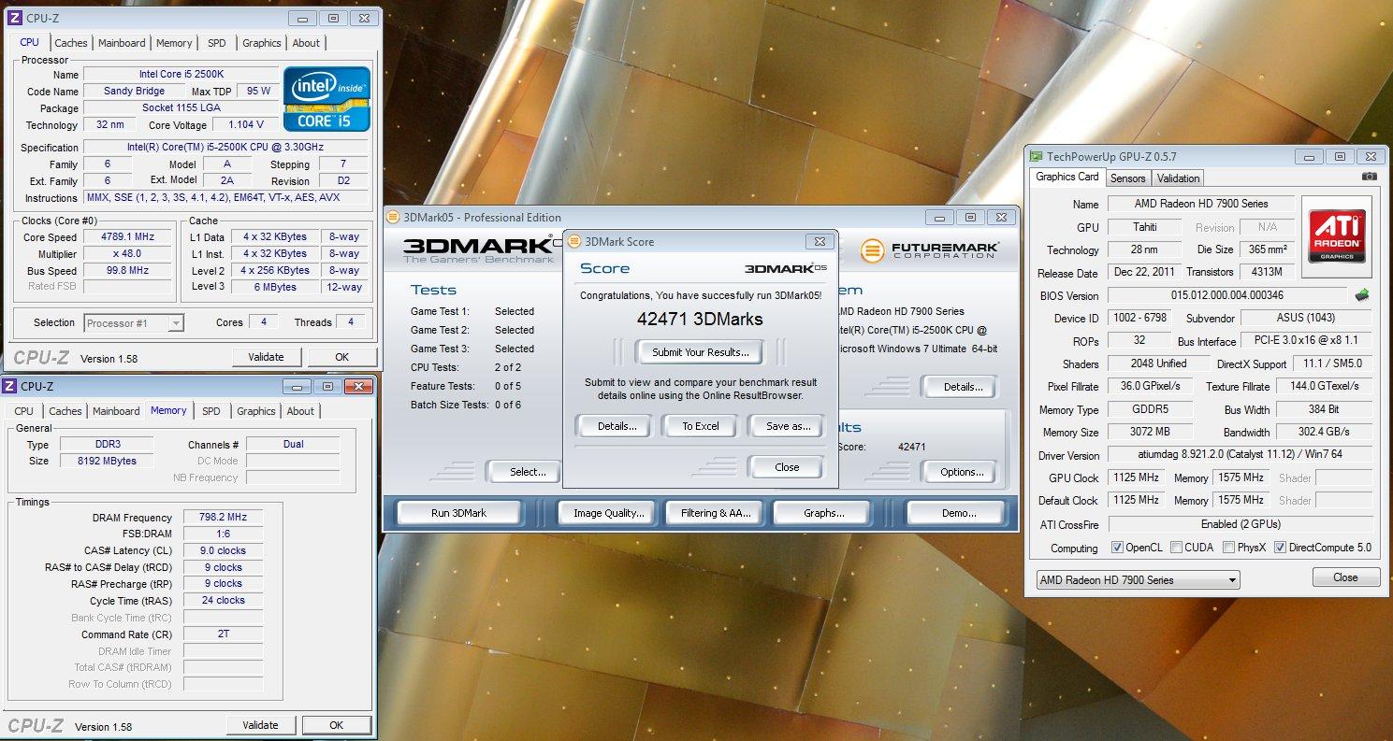Viewport: 1393px width, 741px height.
Task: Click the CPU-Z icon in Memory window title bar
Action: (11, 386)
